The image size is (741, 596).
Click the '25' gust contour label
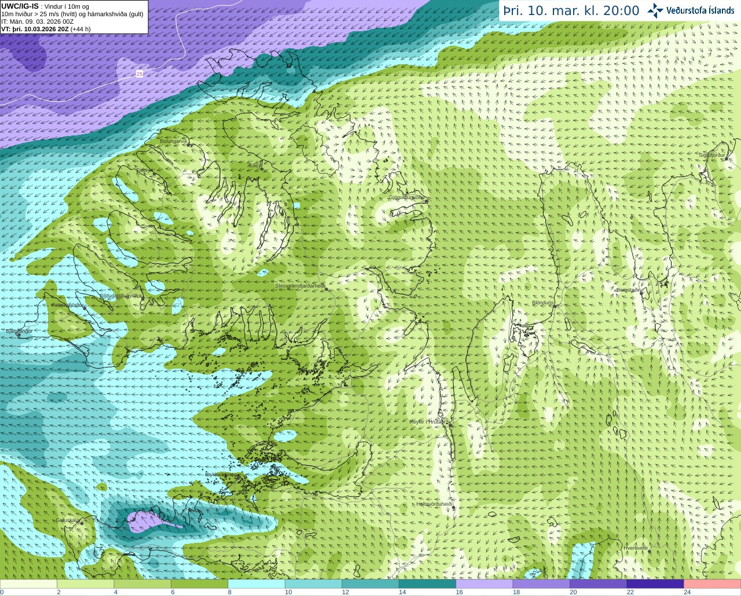tap(140, 73)
